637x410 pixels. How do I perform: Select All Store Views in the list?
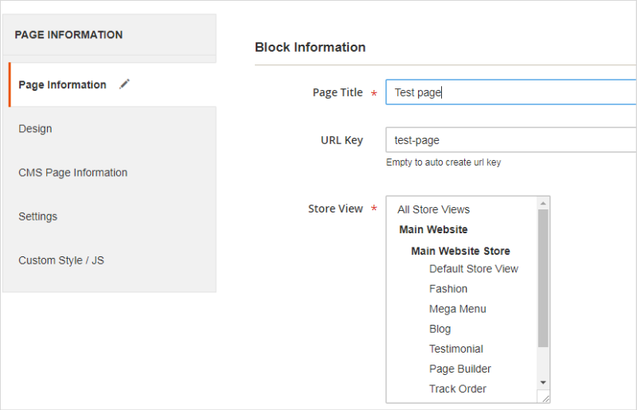pos(434,209)
